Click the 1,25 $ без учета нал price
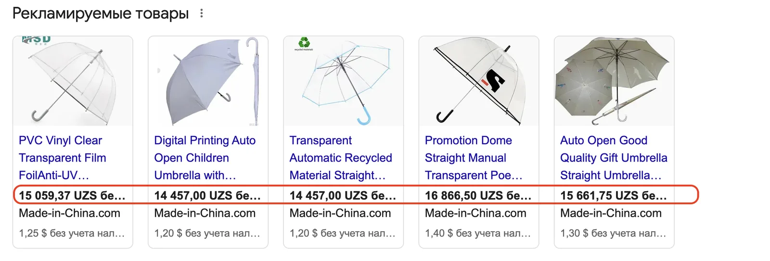This screenshot has height=261, width=770. (x=72, y=233)
